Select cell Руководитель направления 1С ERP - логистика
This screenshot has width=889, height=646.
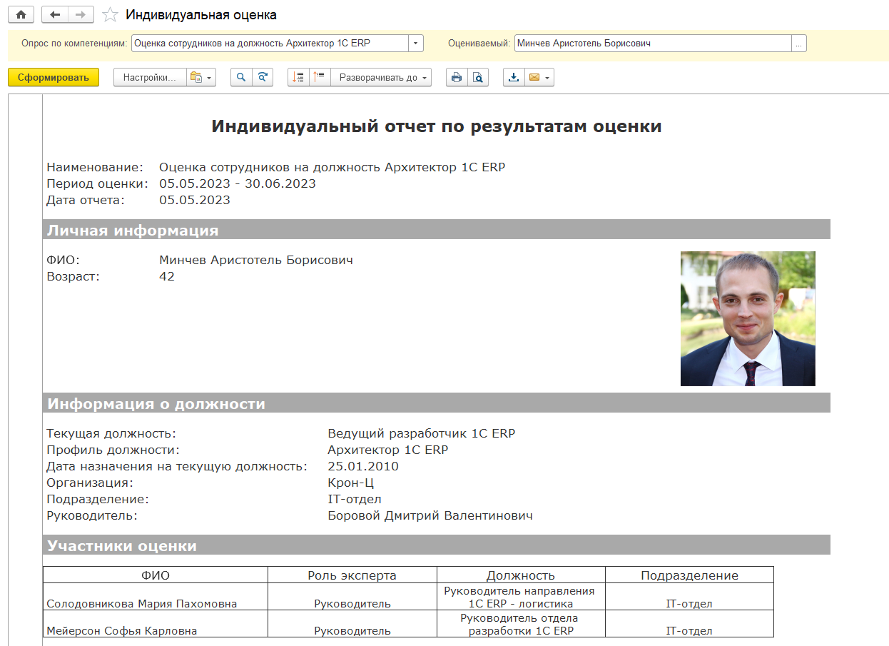[x=521, y=597]
